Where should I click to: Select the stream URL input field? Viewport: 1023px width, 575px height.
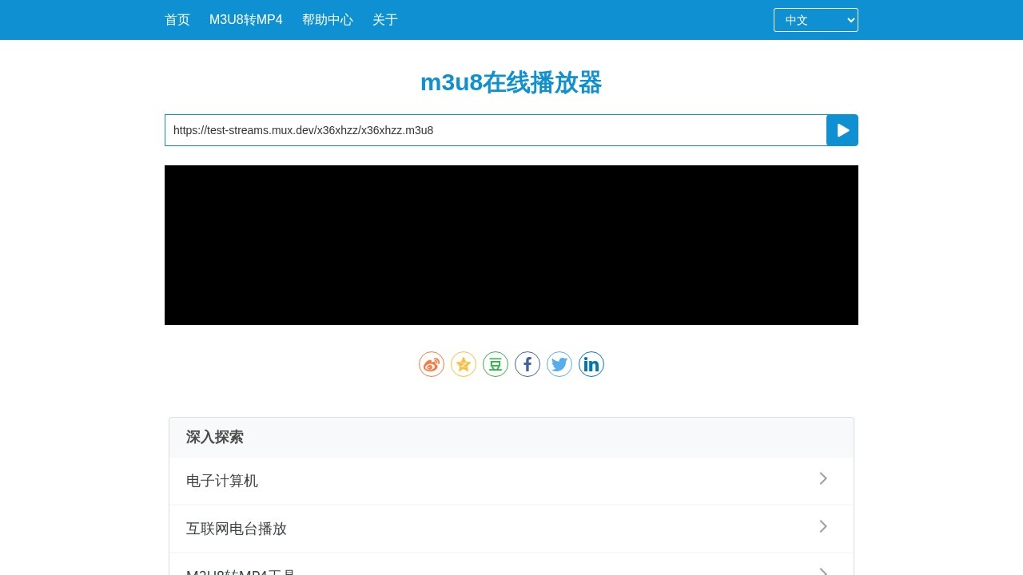point(496,130)
